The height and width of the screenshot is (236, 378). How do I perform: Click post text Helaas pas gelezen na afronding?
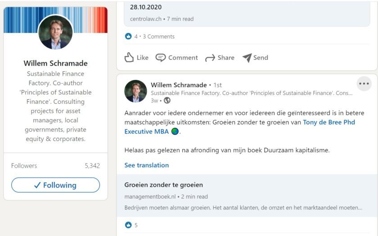(x=227, y=150)
